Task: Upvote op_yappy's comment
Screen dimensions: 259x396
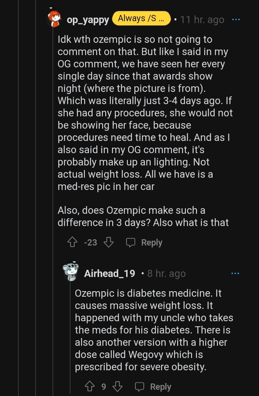Action: tap(72, 243)
